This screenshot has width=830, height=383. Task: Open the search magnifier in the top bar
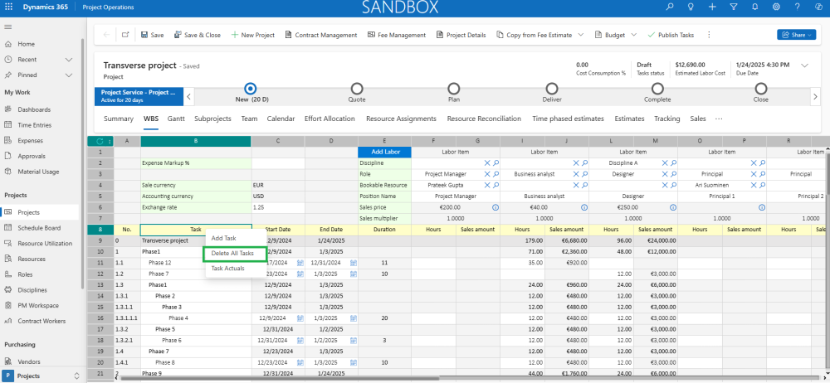click(x=670, y=7)
